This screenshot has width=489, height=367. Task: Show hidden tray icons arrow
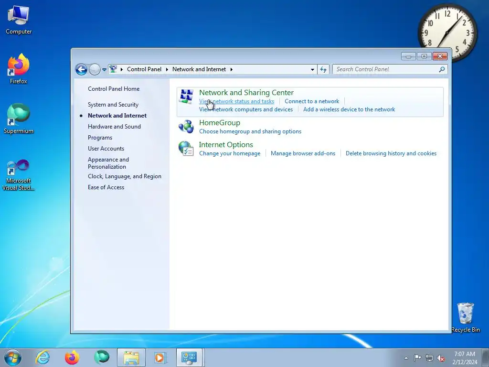(x=406, y=358)
